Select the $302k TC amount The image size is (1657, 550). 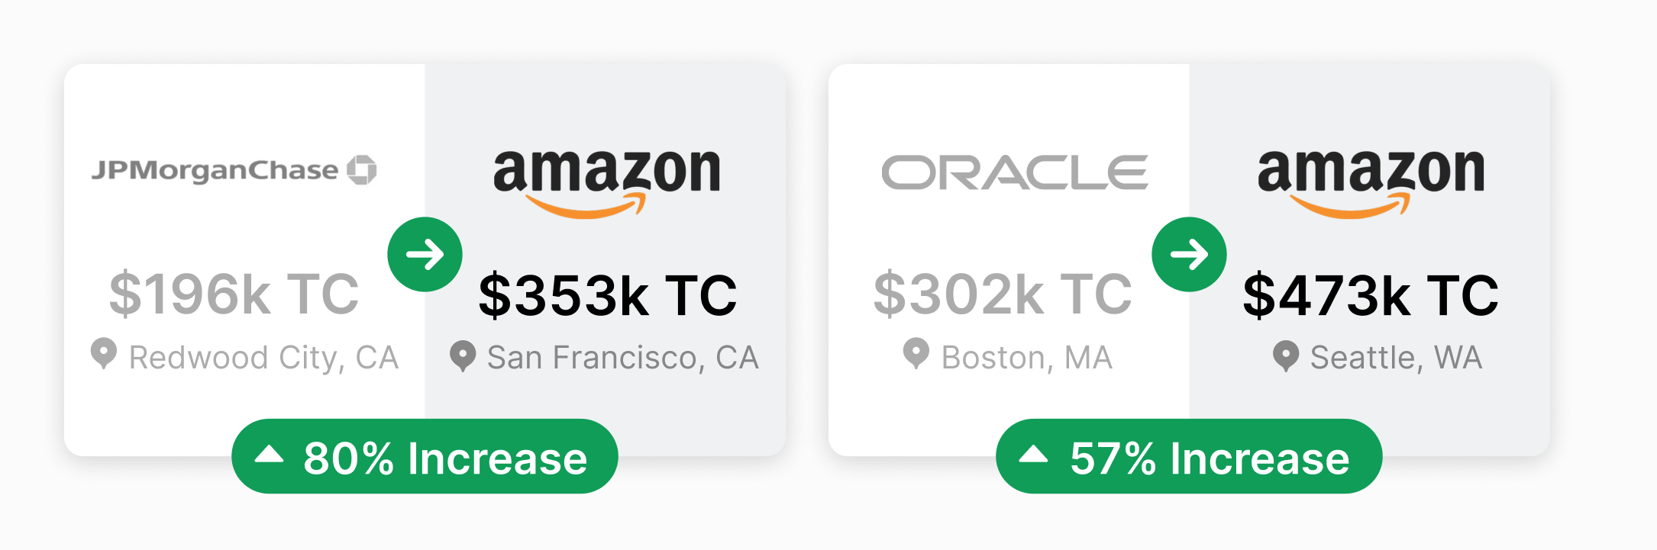1003,294
